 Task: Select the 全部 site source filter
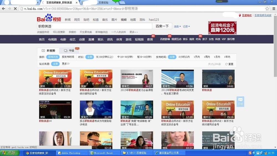click(55, 64)
